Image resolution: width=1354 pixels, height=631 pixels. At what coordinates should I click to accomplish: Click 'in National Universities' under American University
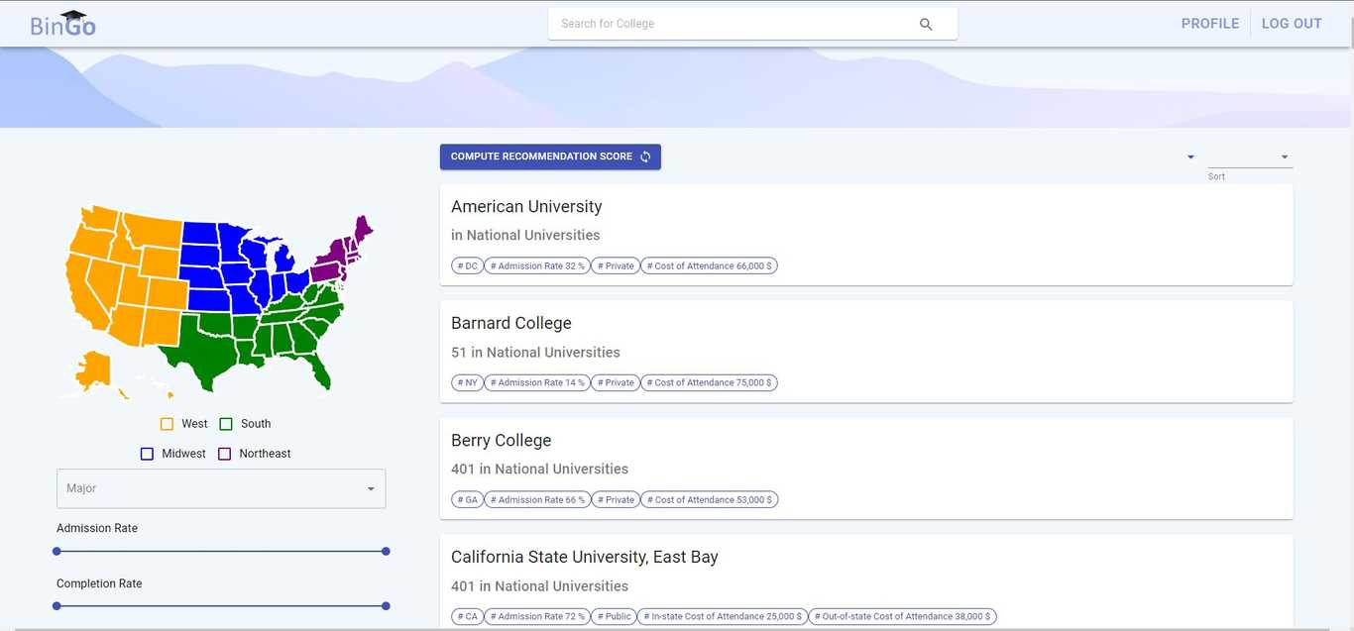pos(525,236)
